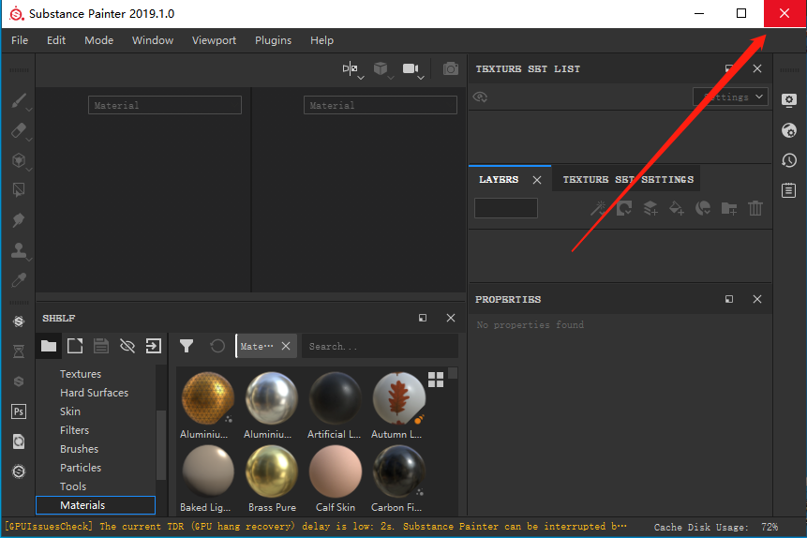Select the Hard Surfaces shelf category

[x=94, y=393]
